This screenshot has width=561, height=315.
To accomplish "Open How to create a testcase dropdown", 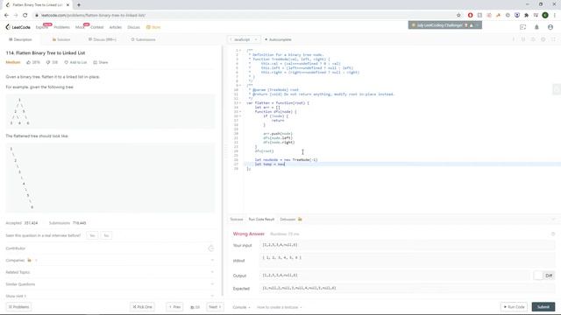I will 279,307.
